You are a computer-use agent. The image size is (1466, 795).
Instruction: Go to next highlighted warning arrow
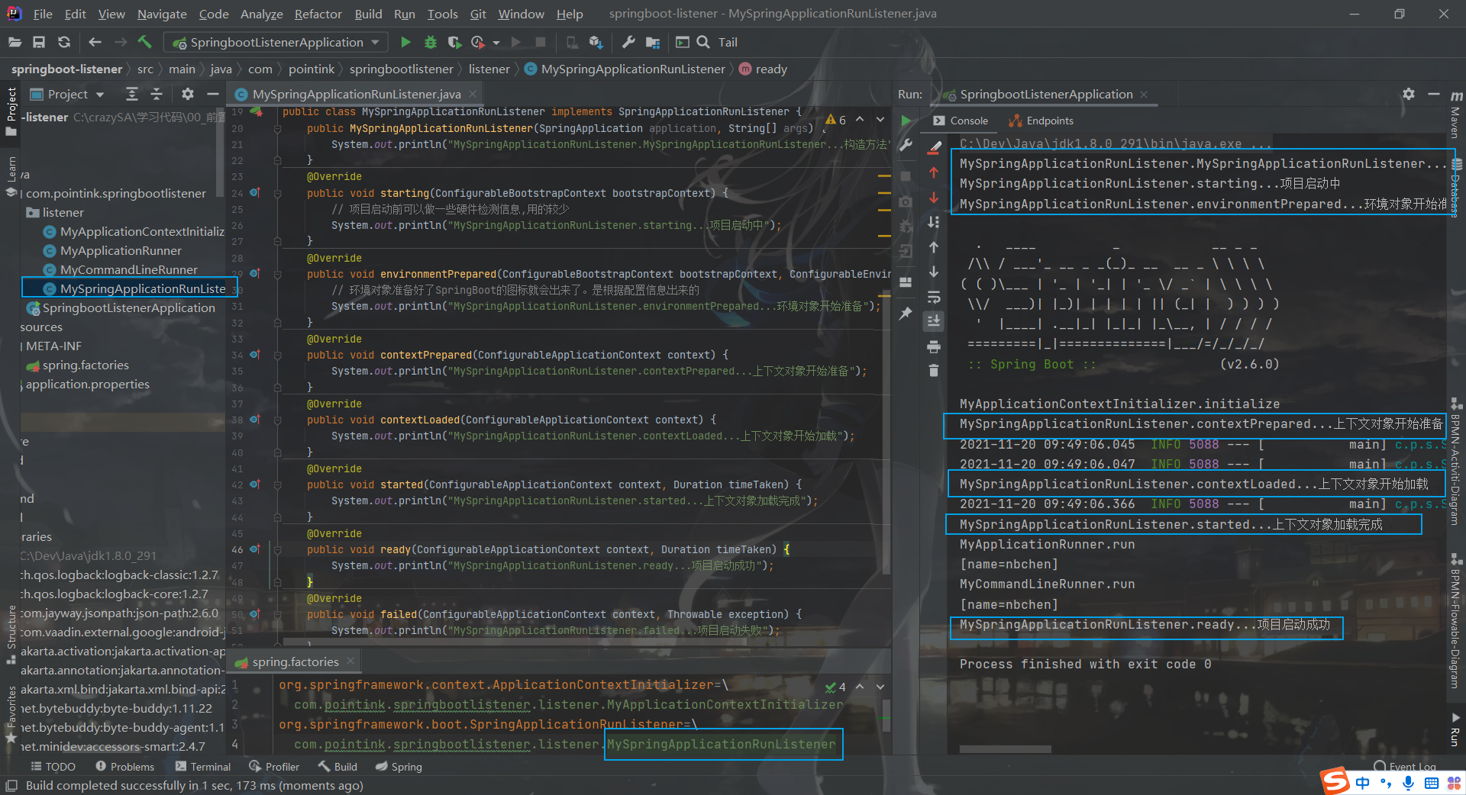point(880,120)
